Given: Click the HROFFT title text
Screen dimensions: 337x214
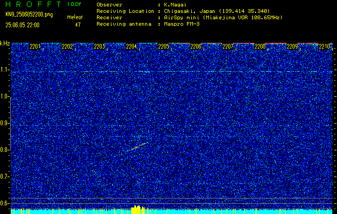Looking at the screenshot, I should click(x=33, y=4).
